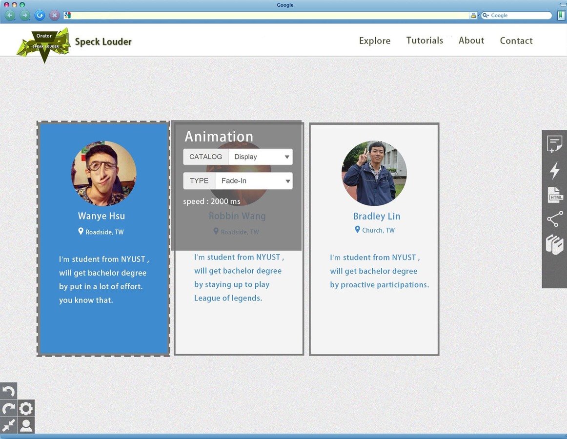This screenshot has width=567, height=439.
Task: Go to the About page
Action: pyautogui.click(x=471, y=40)
